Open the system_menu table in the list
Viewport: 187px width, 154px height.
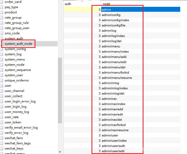(15, 59)
